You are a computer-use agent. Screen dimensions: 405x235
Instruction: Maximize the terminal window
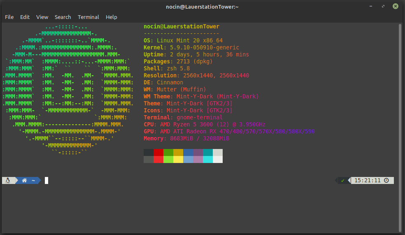coord(383,6)
